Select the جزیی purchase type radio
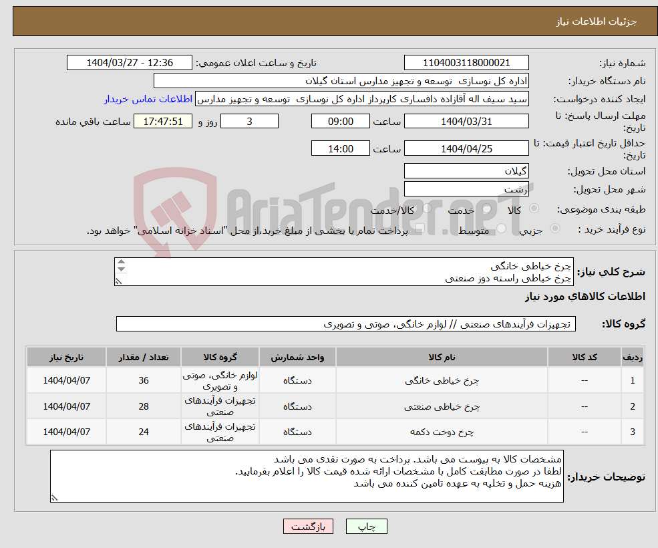Screen dimensions: 658x548 pyautogui.click(x=554, y=229)
